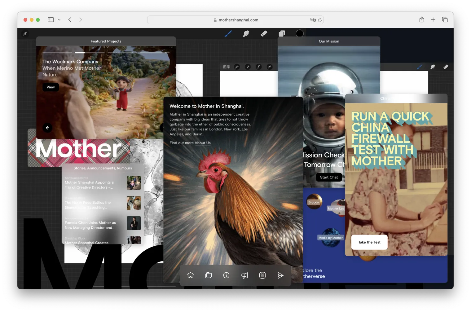Click the plaid Mother logo
Image resolution: width=471 pixels, height=312 pixels.
coord(79,149)
